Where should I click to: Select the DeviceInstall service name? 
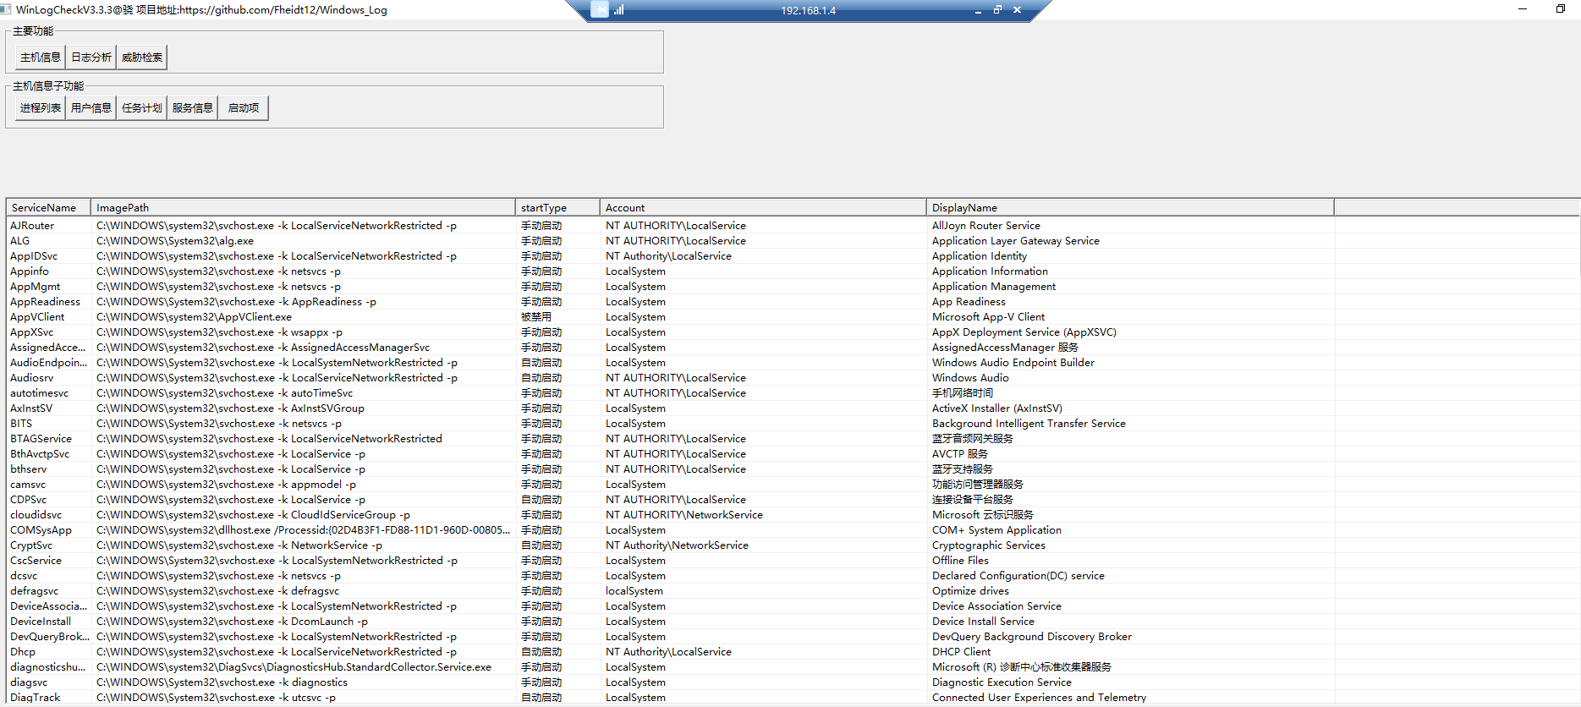(41, 622)
